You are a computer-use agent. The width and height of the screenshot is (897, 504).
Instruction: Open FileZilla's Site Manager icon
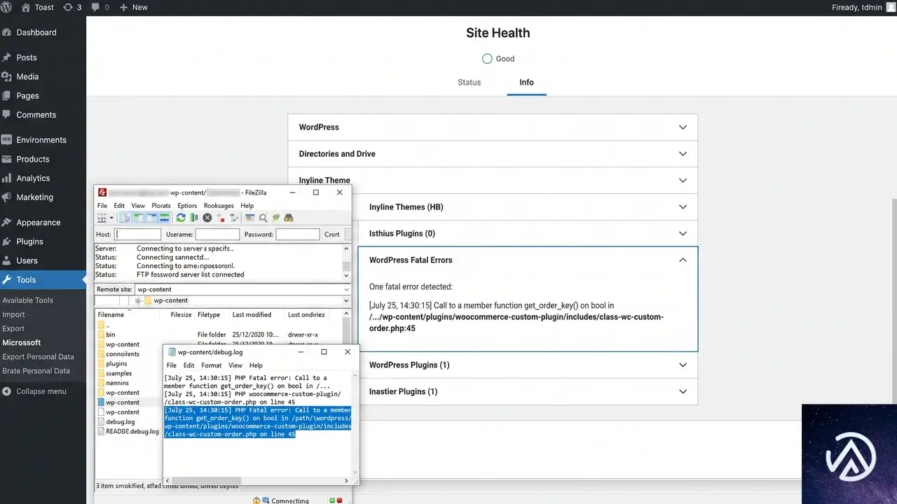click(102, 218)
